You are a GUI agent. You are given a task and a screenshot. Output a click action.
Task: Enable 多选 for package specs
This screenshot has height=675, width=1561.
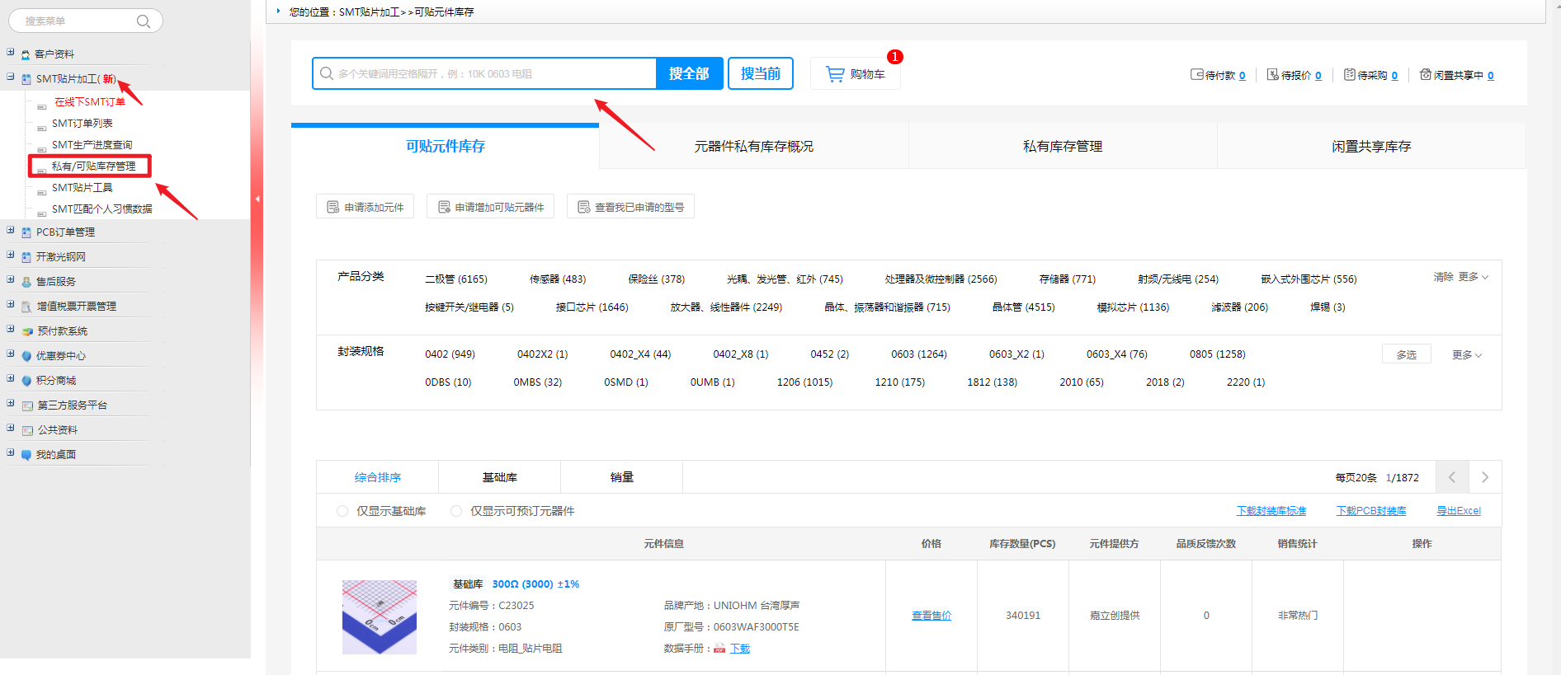click(1406, 354)
